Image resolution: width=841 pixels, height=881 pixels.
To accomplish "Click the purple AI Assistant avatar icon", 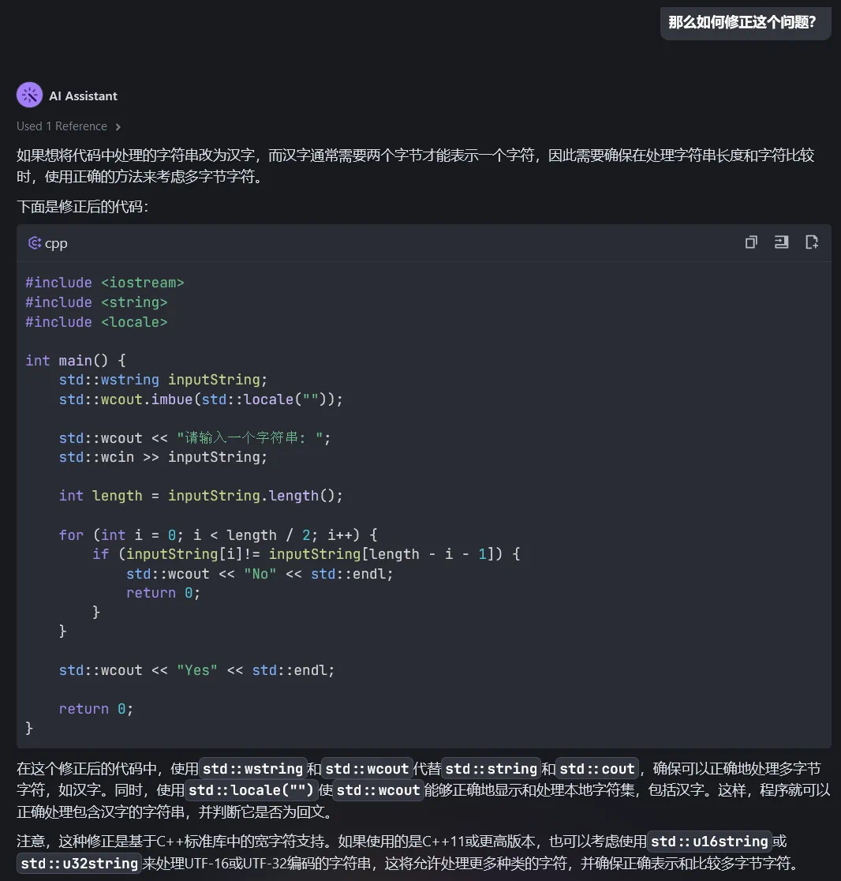I will pos(29,96).
